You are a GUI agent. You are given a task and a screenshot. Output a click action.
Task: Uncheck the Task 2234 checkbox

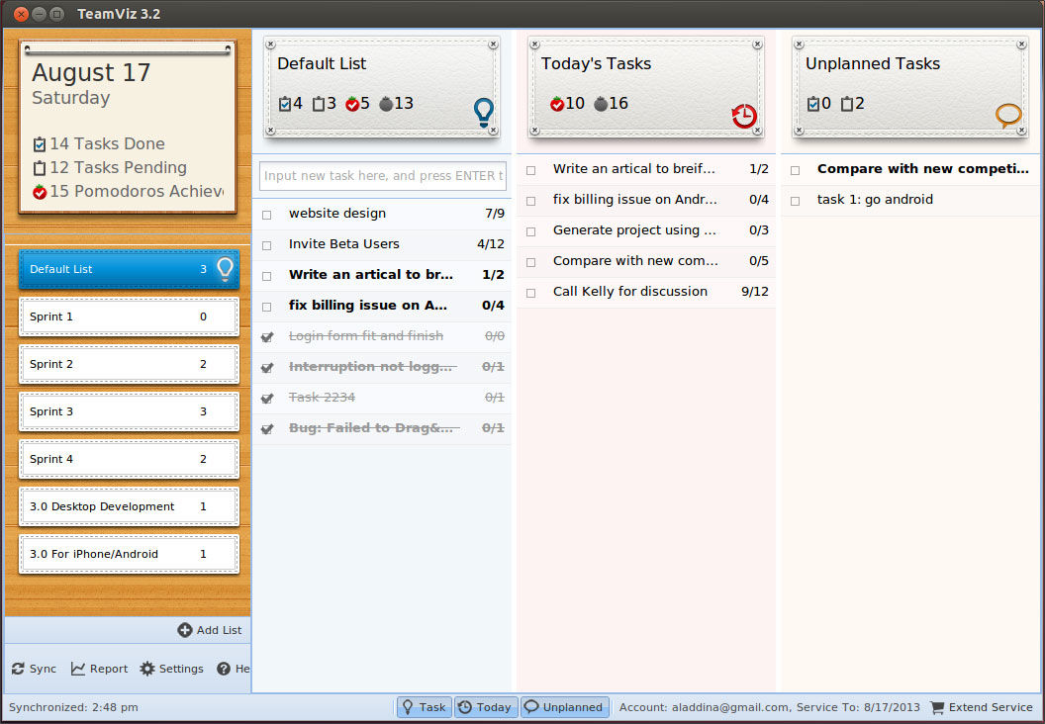(267, 398)
